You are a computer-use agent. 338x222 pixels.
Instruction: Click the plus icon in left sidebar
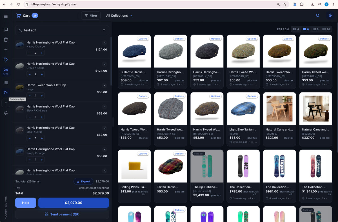click(6, 49)
